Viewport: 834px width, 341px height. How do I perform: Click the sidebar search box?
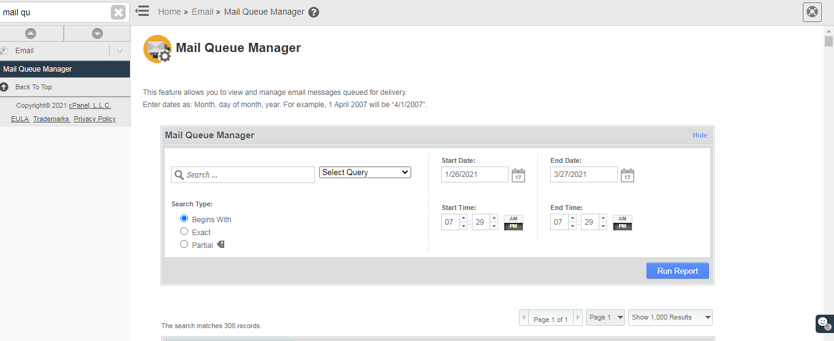pos(55,12)
